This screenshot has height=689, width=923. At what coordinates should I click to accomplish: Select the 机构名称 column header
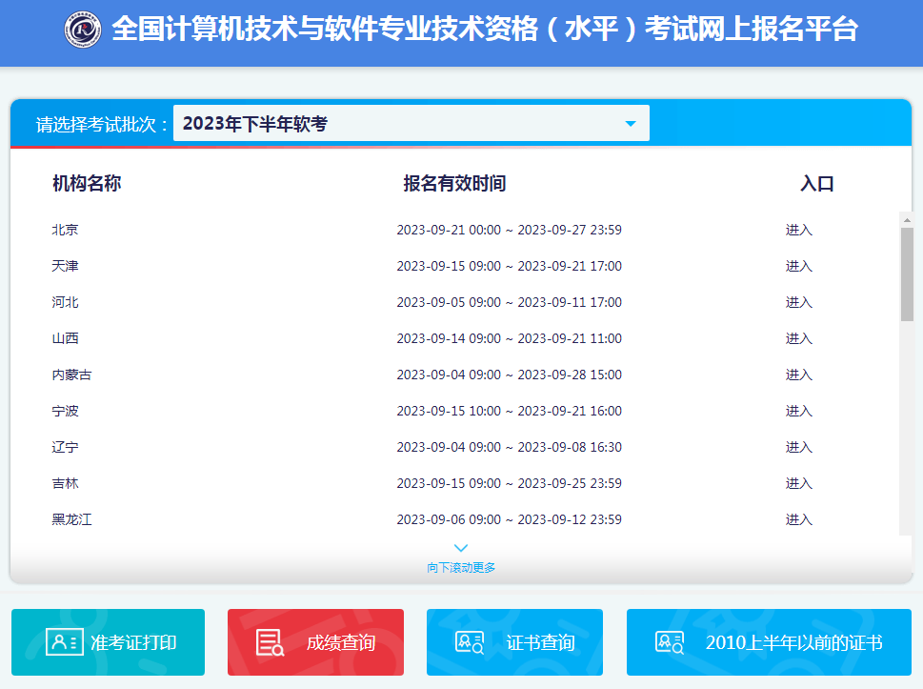tap(87, 184)
